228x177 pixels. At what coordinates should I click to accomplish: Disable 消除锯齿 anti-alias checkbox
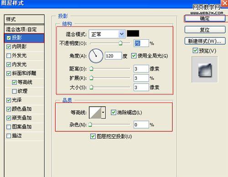(x=114, y=113)
